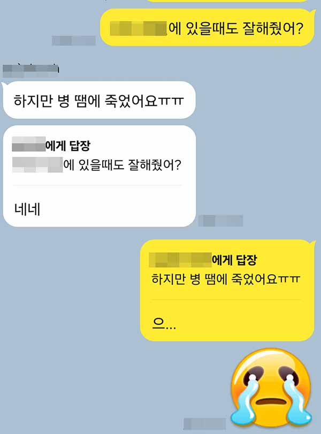Tap the large crying emoji sticker
Image resolution: width=321 pixels, height=434 pixels.
tap(271, 387)
